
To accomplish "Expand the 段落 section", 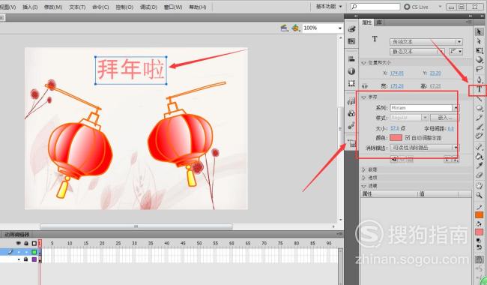I will pos(363,169).
